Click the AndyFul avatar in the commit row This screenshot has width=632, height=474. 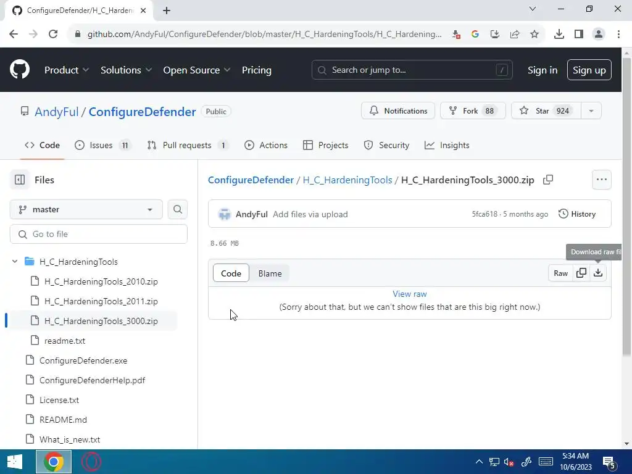[x=225, y=214]
